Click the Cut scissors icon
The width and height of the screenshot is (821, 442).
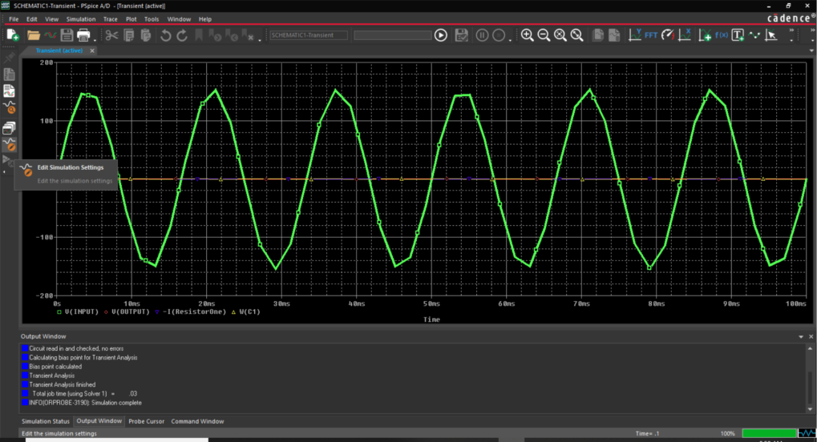click(111, 35)
